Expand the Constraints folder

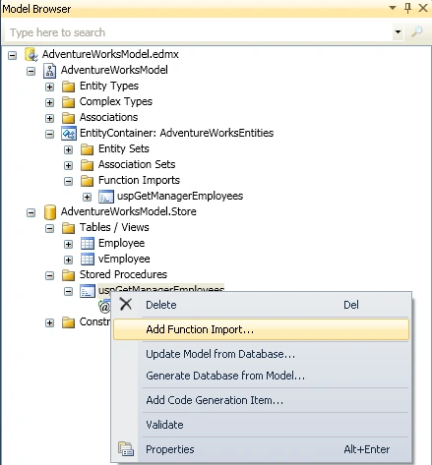click(49, 322)
